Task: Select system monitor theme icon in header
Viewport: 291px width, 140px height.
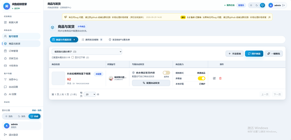Action: tap(262, 5)
